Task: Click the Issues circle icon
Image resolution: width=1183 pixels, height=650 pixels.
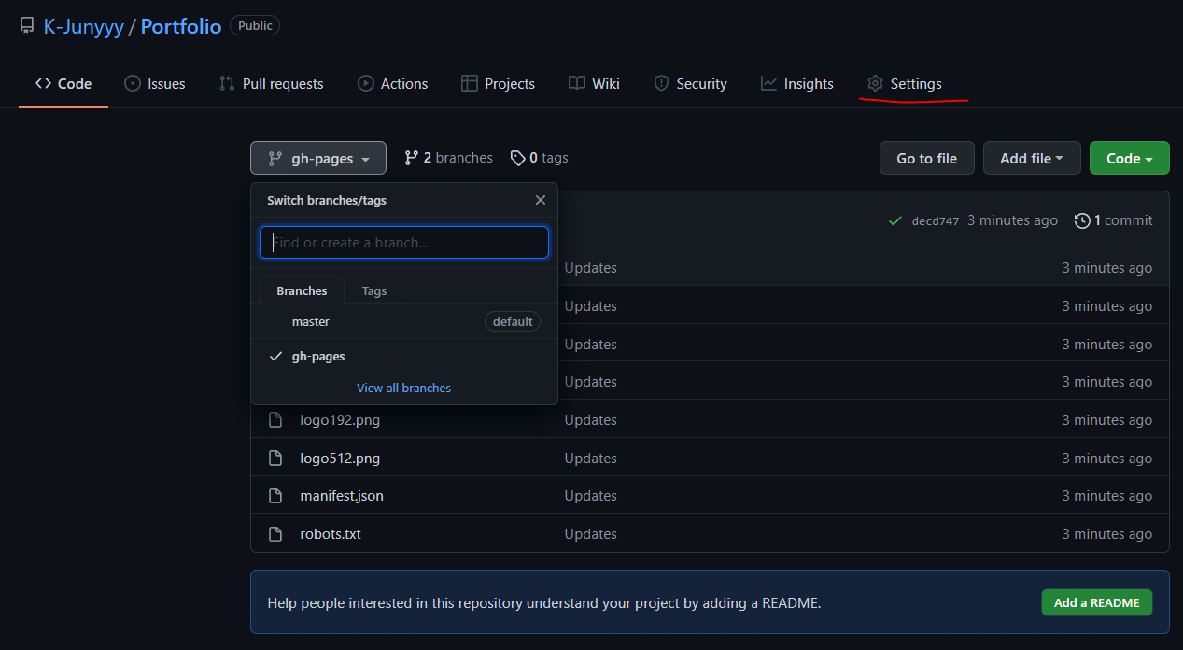Action: pyautogui.click(x=133, y=84)
